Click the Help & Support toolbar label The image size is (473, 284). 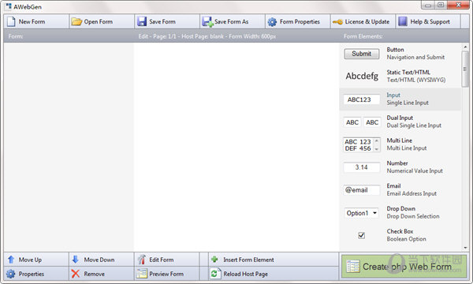[430, 22]
